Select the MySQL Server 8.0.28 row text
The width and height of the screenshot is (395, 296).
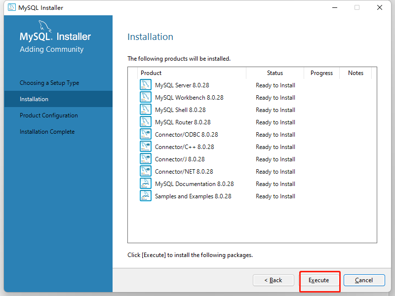click(182, 85)
